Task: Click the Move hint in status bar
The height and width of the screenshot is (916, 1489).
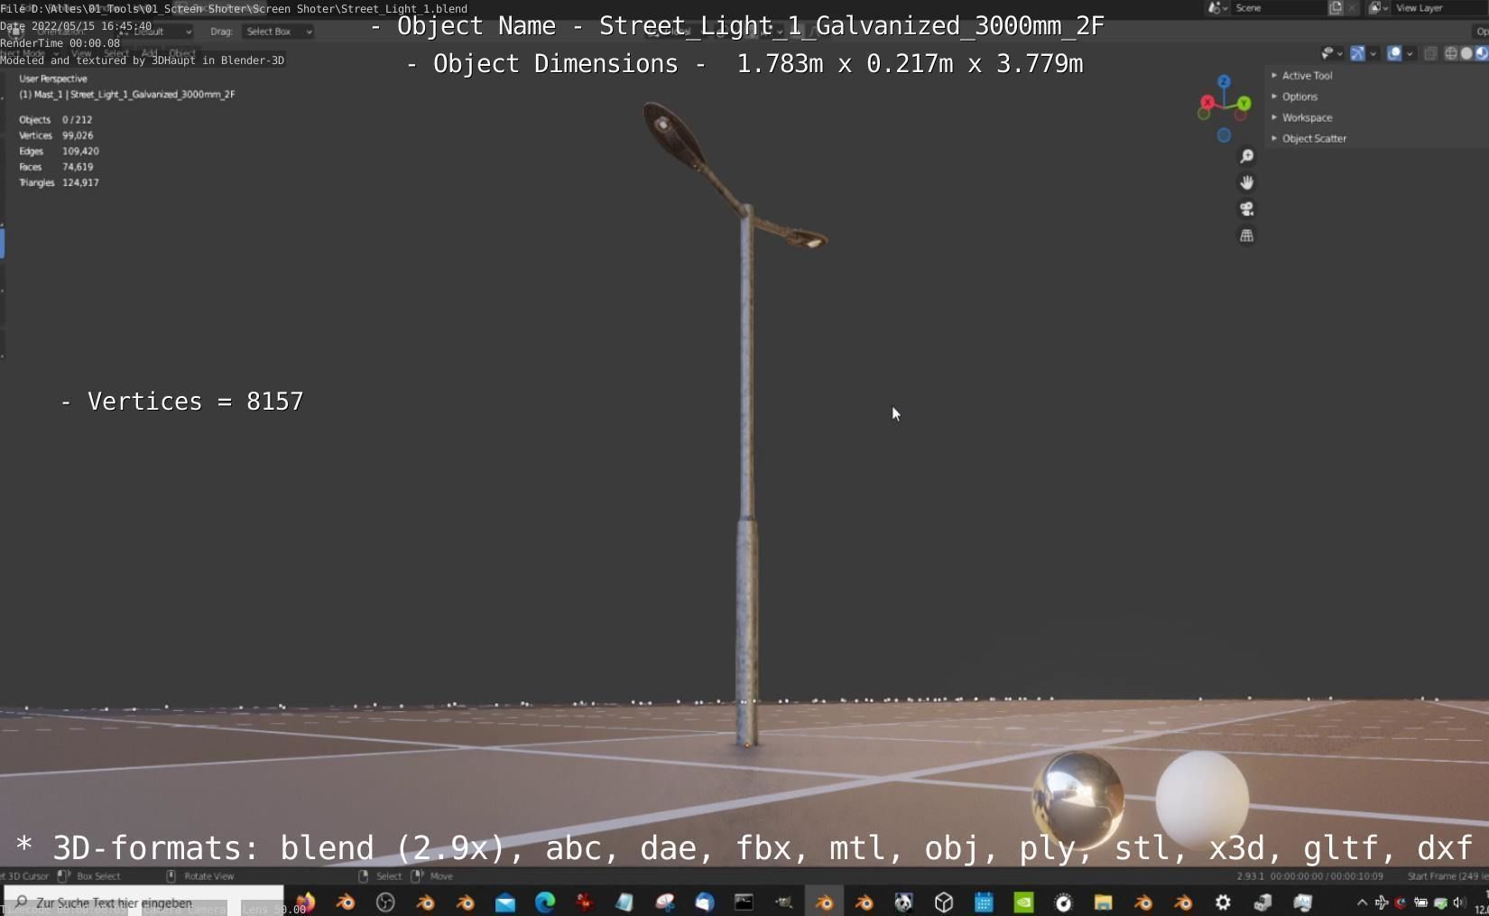Action: [x=441, y=876]
